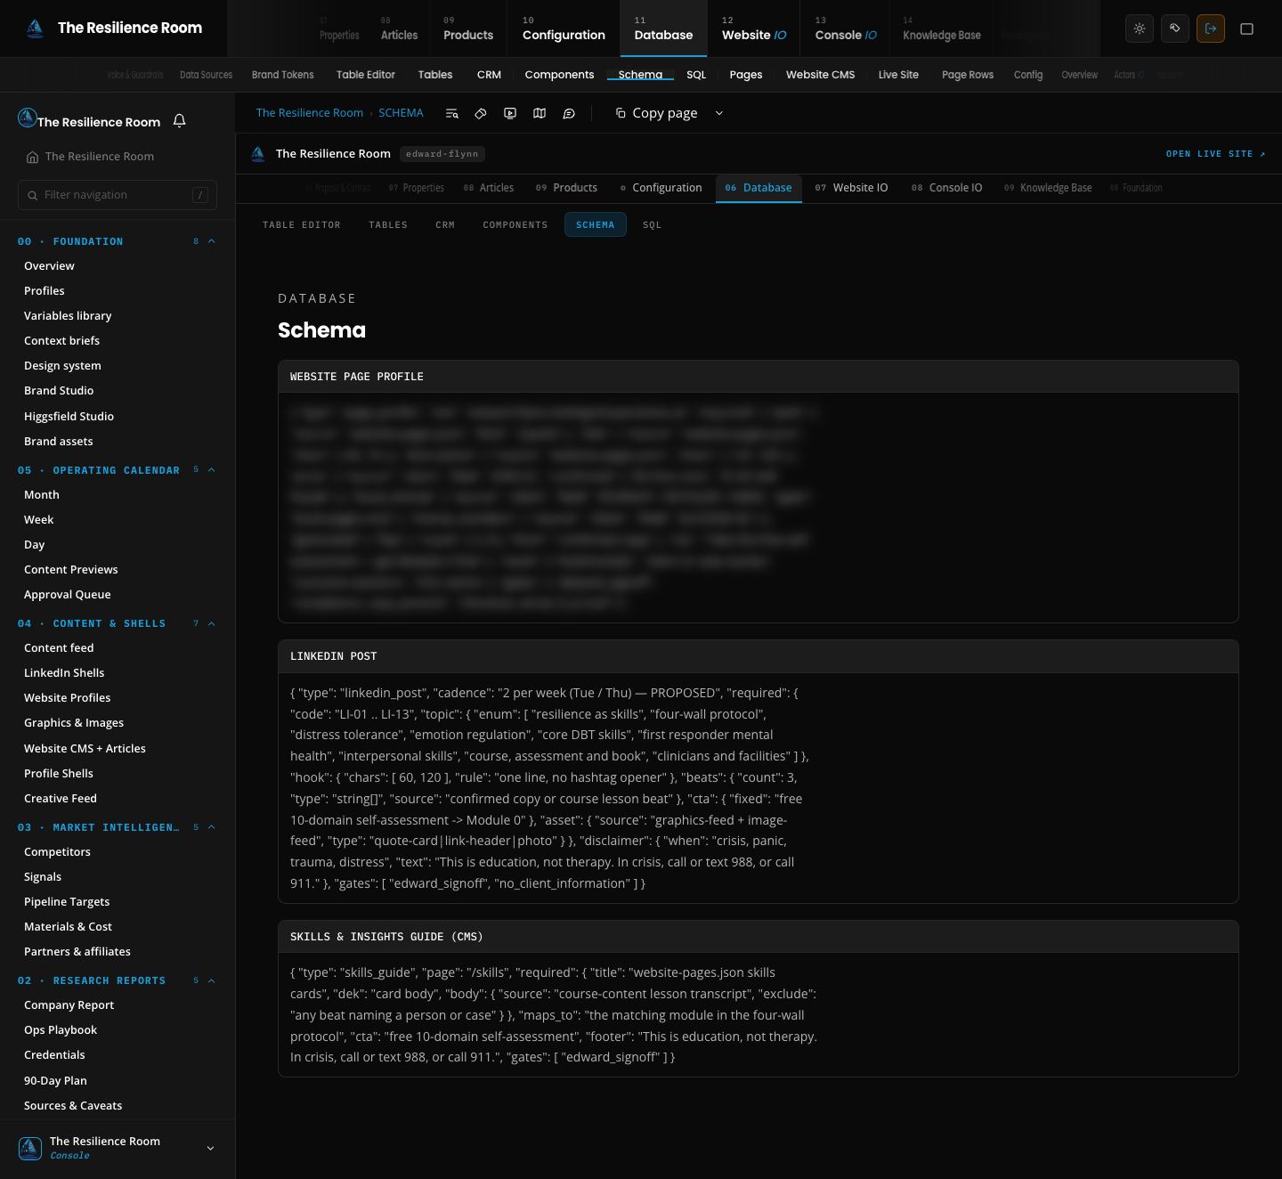Click the presentation play icon

510,113
